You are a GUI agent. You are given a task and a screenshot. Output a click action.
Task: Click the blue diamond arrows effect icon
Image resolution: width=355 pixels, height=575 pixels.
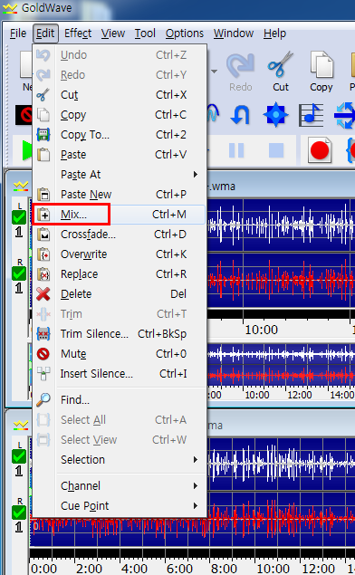click(275, 115)
